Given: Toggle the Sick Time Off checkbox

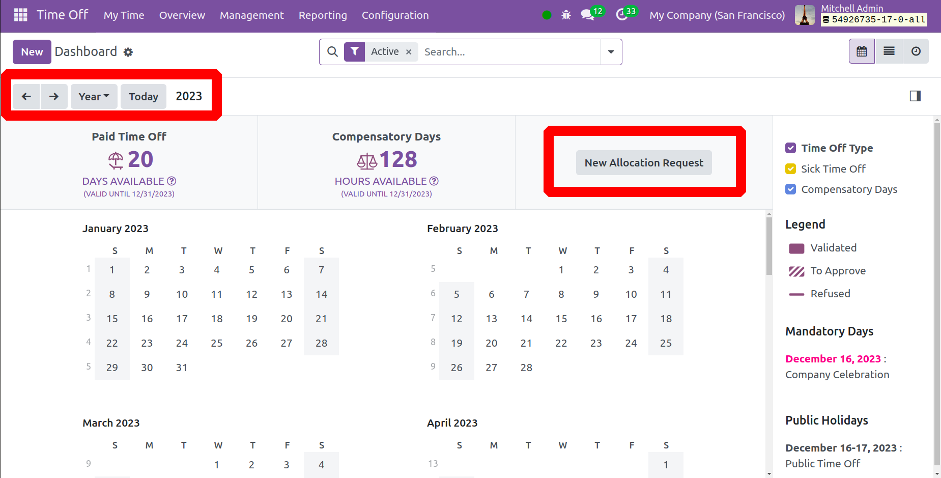Looking at the screenshot, I should [x=790, y=169].
